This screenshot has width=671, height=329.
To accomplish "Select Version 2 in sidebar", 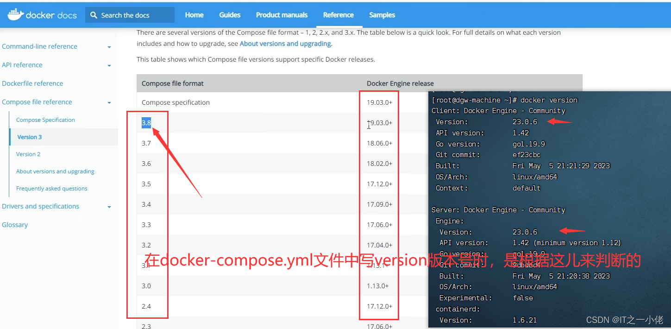I will [28, 154].
